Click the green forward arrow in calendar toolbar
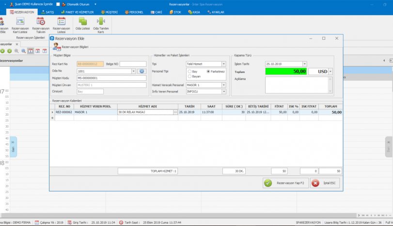The width and height of the screenshot is (393, 226). [9, 51]
